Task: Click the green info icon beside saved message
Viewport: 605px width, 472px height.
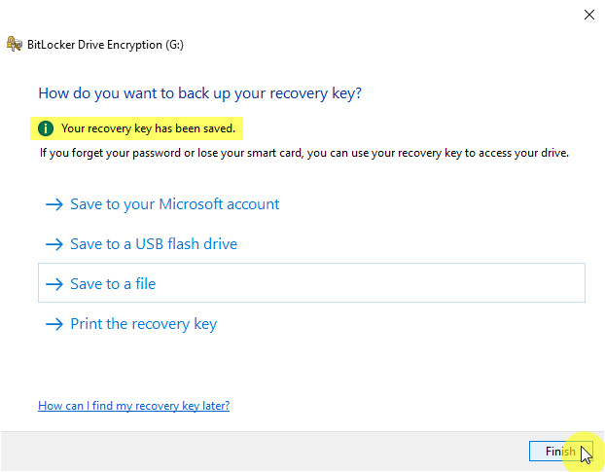Action: tap(46, 127)
